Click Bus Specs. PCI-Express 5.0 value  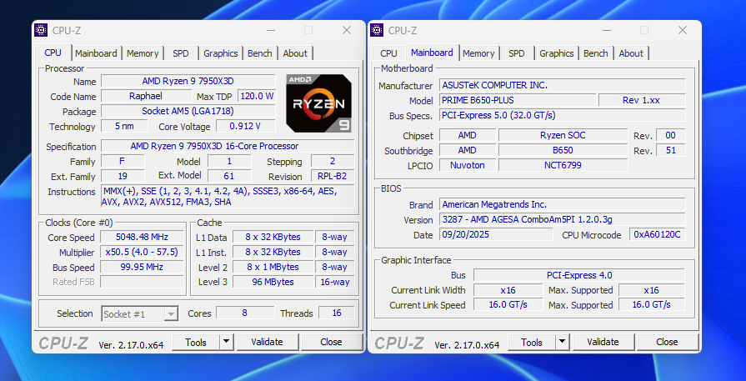click(x=562, y=115)
